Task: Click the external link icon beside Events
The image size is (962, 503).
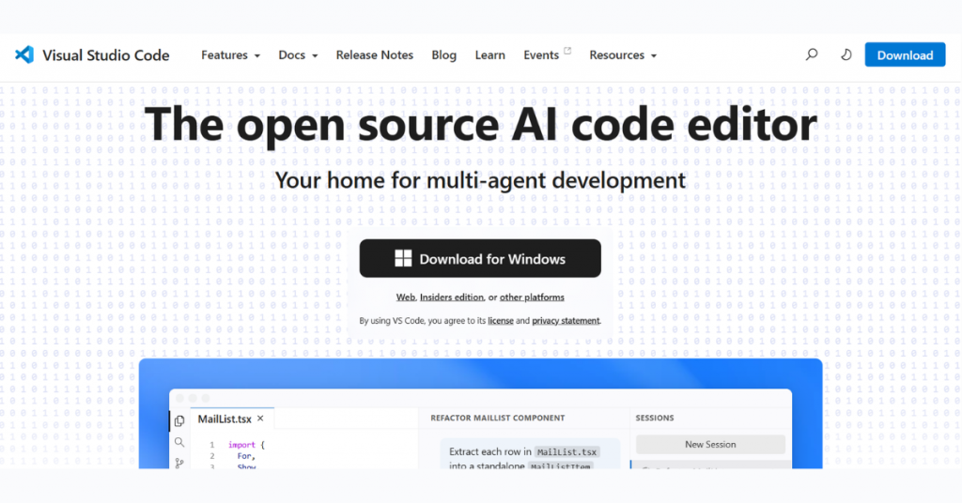Action: pos(567,51)
